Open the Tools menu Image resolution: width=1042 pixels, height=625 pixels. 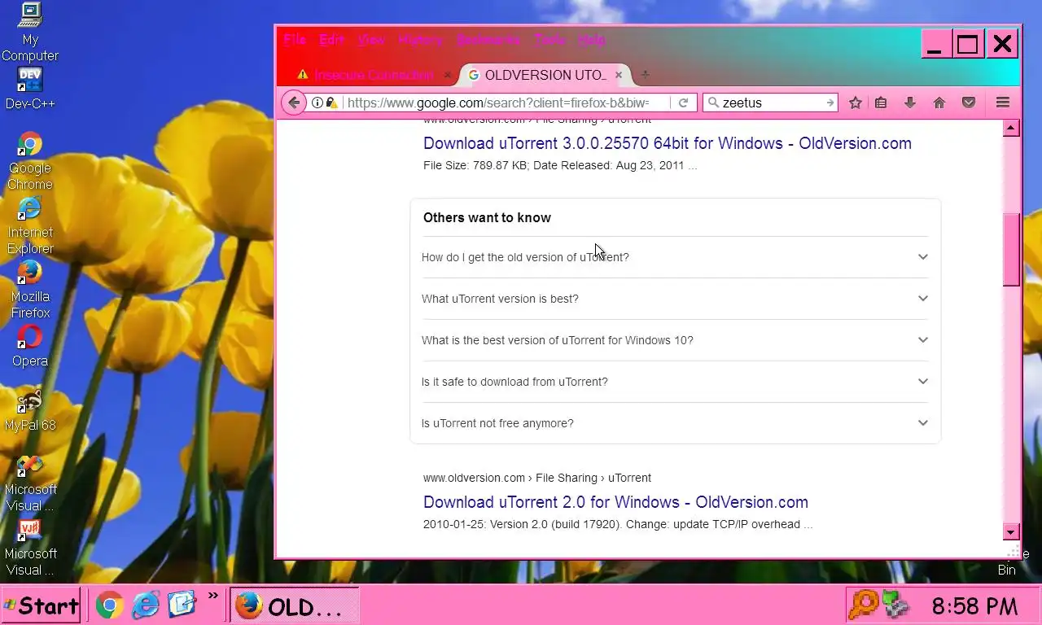[x=549, y=40]
